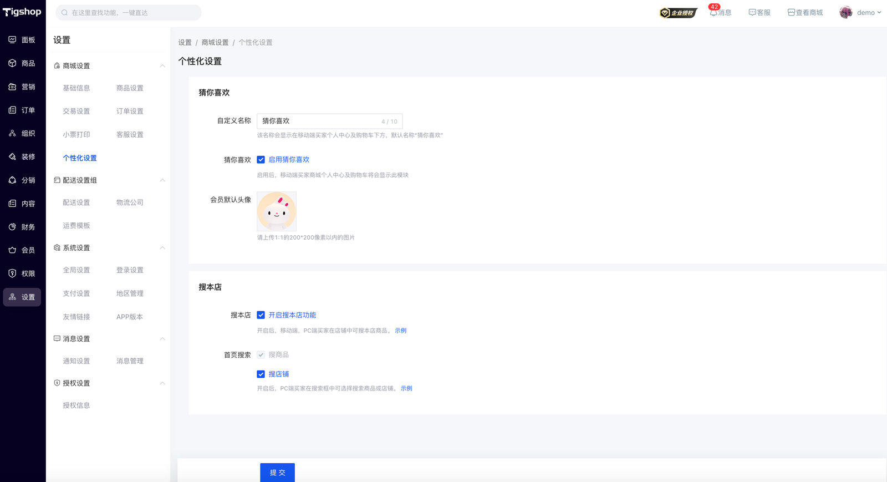Screen dimensions: 887x482
Task: Open 示例 link under 搜本店
Action: (400, 331)
